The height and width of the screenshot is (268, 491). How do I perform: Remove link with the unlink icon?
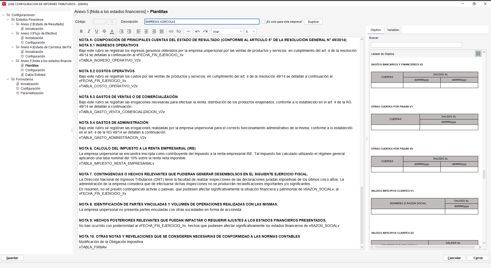coord(179,31)
